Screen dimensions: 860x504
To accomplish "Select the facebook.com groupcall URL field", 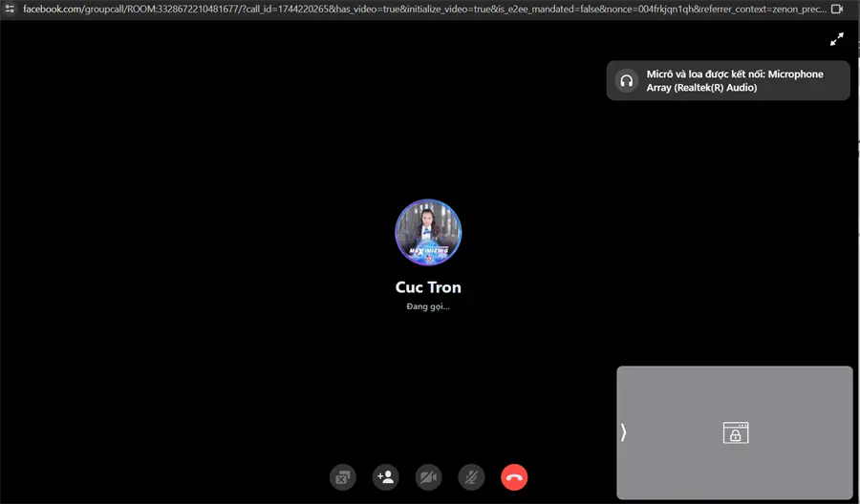I will tap(424, 9).
